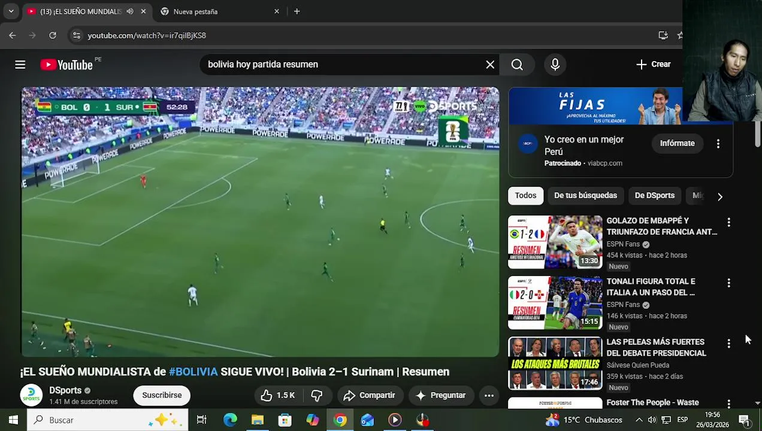Click inside the video player
The height and width of the screenshot is (431, 762).
coord(260,221)
